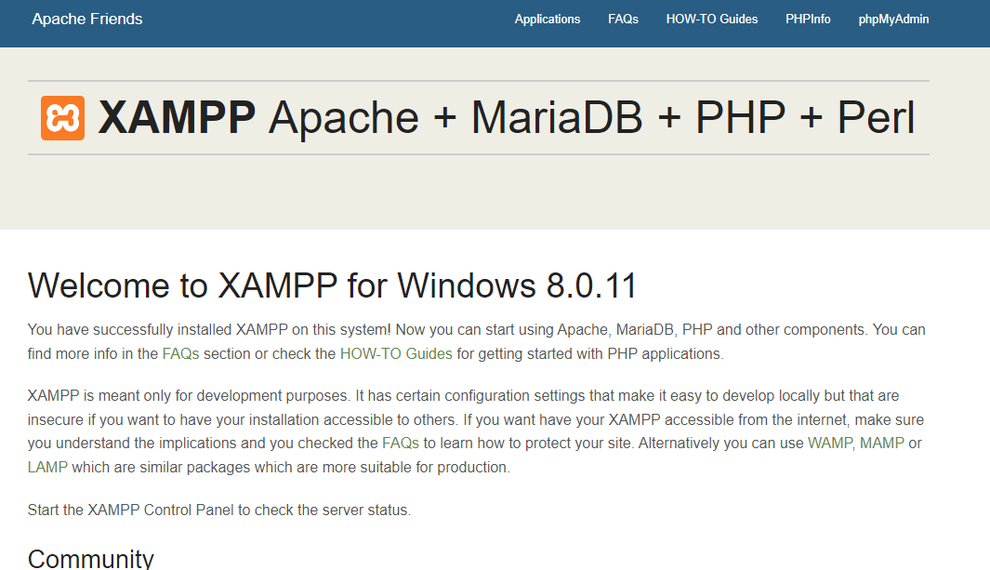Go to FAQs in the navigation bar
The image size is (990, 570).
[623, 20]
